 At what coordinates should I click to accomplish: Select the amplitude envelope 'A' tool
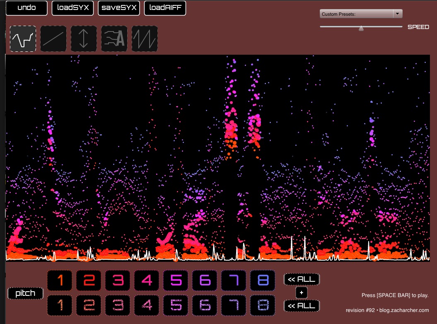[x=114, y=39]
